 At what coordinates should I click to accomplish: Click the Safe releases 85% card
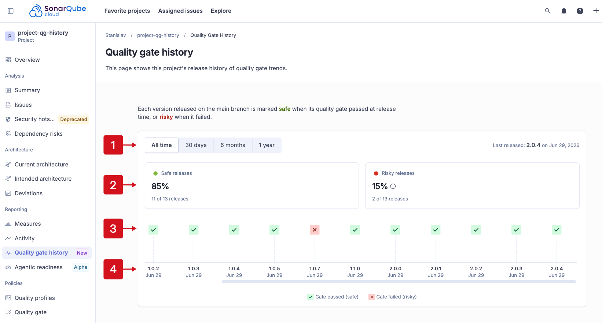pos(252,186)
